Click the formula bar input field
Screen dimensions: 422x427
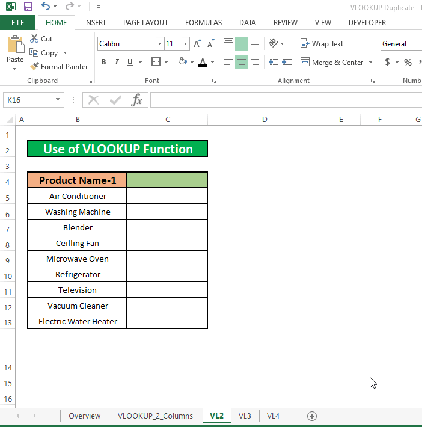[x=286, y=100]
